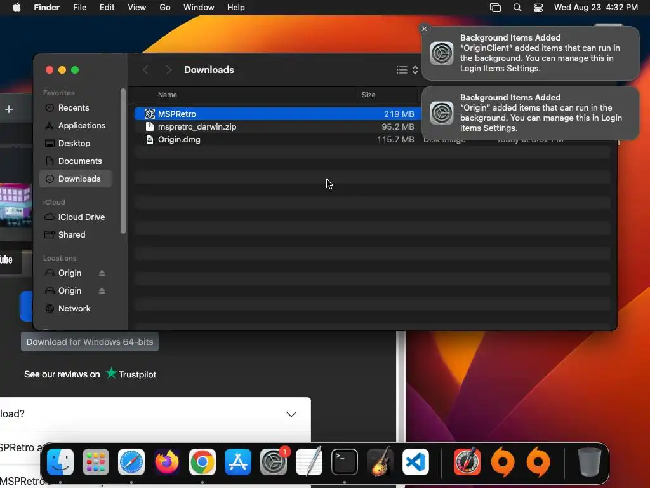Open Spotlight search in menu bar
The height and width of the screenshot is (488, 650).
[517, 8]
